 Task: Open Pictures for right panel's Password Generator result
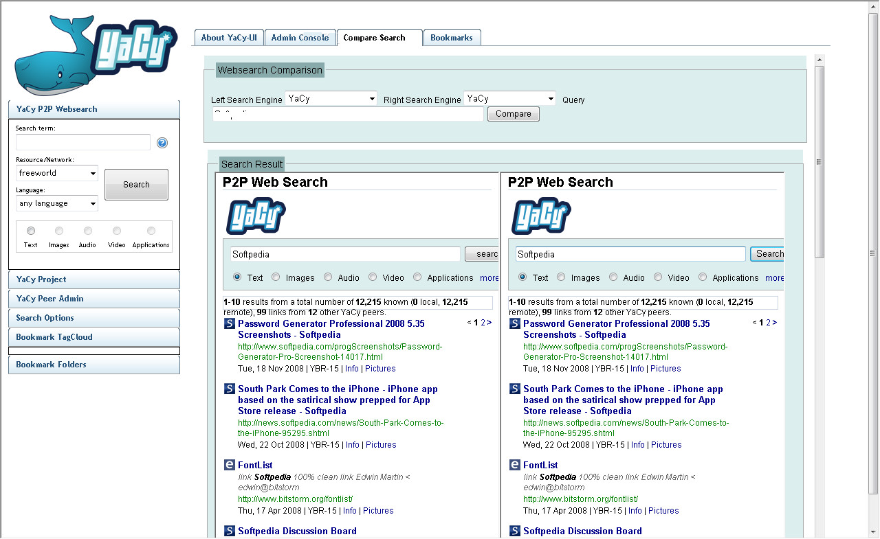pos(665,369)
